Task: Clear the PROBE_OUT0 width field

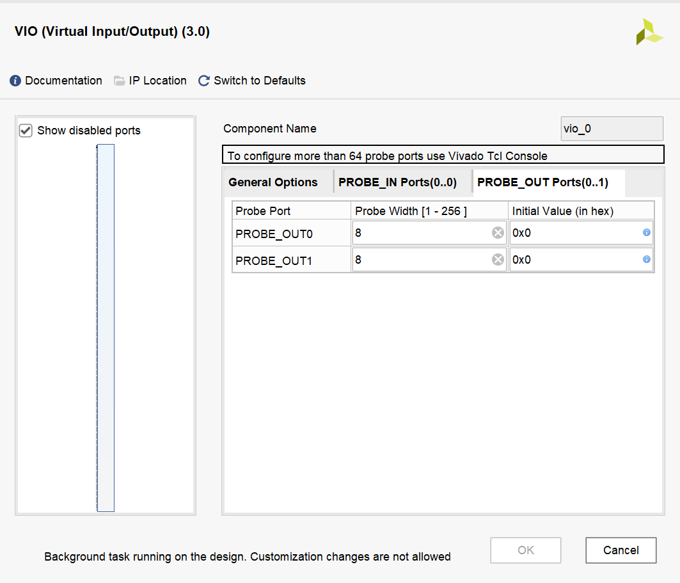Action: [x=498, y=233]
